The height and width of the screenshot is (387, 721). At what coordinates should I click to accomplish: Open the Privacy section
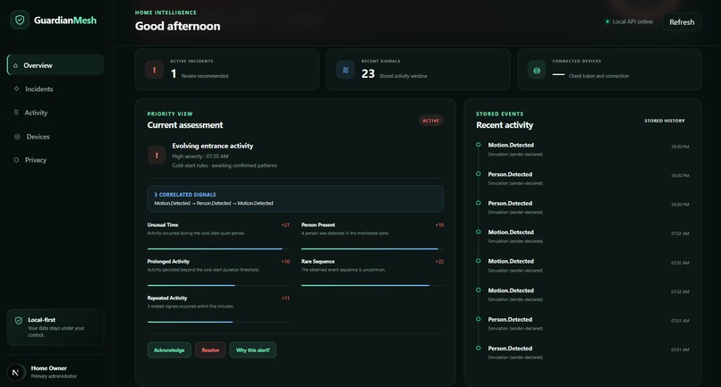(55, 160)
